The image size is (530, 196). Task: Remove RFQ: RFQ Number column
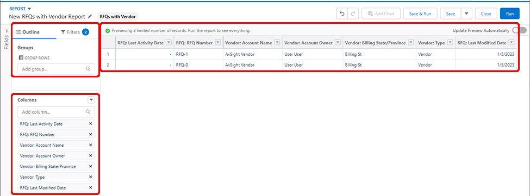point(90,134)
